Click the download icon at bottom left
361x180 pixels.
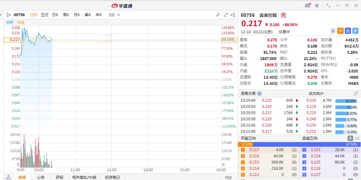click(x=8, y=177)
